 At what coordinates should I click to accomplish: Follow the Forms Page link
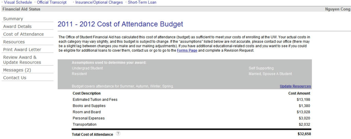click(187, 50)
